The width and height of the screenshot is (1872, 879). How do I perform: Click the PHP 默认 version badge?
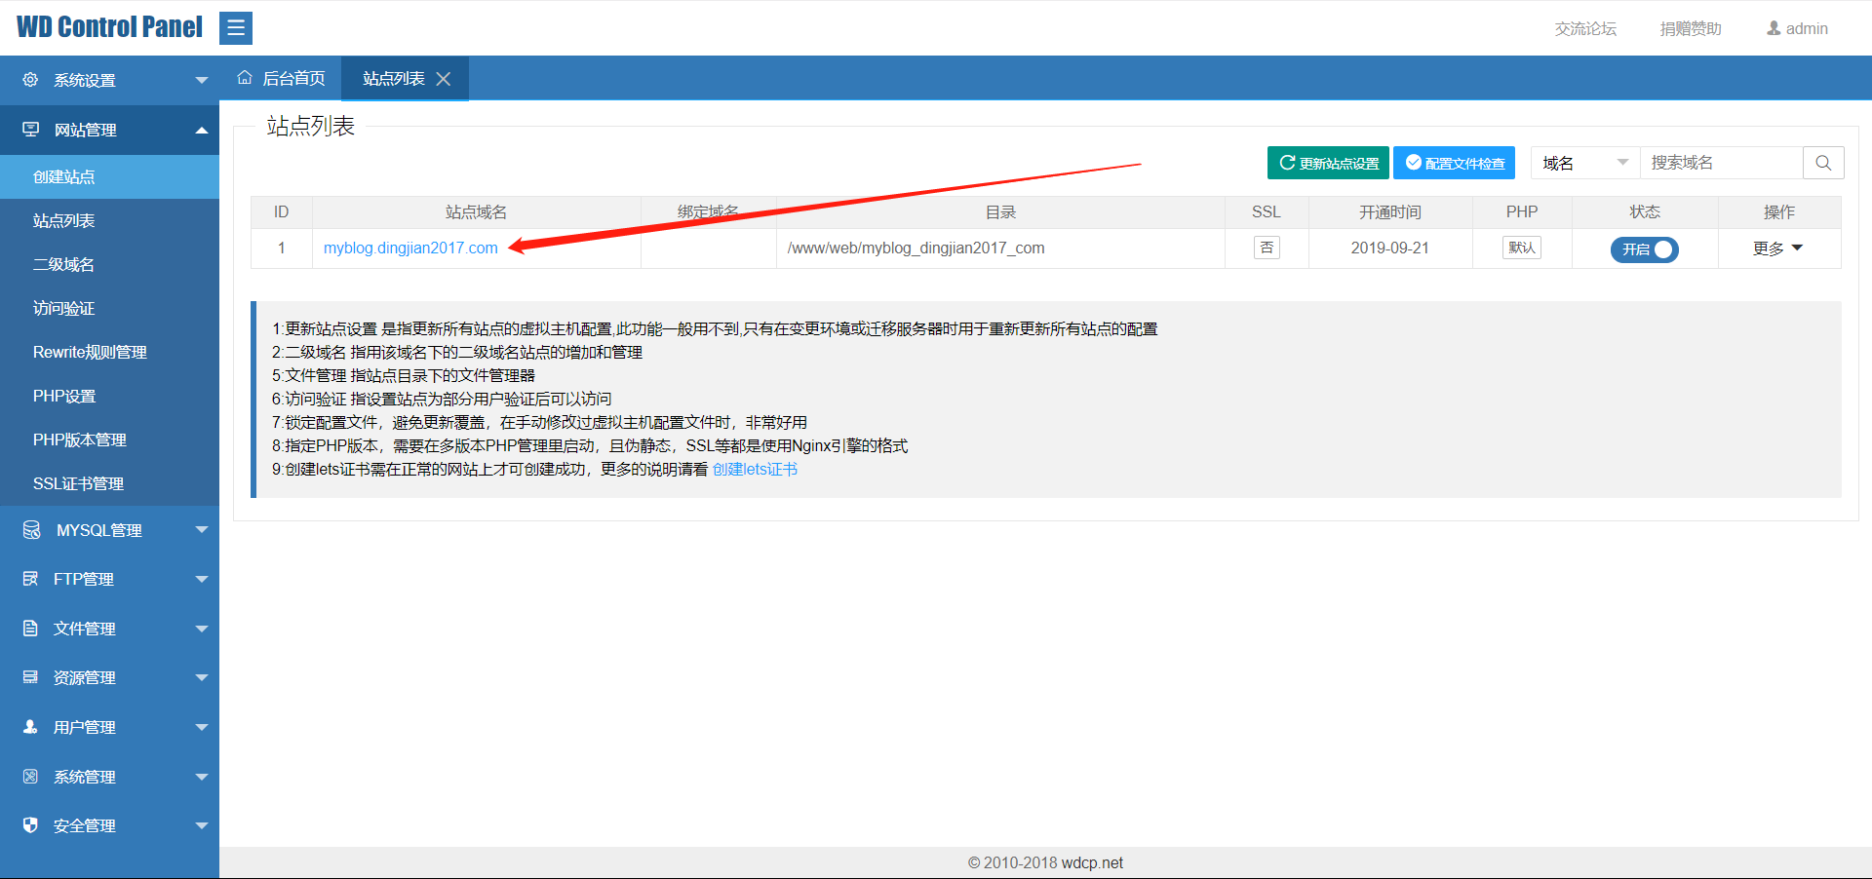pyautogui.click(x=1521, y=248)
